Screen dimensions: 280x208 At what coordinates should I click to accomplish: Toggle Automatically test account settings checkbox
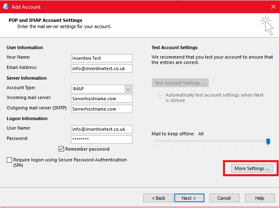click(161, 95)
